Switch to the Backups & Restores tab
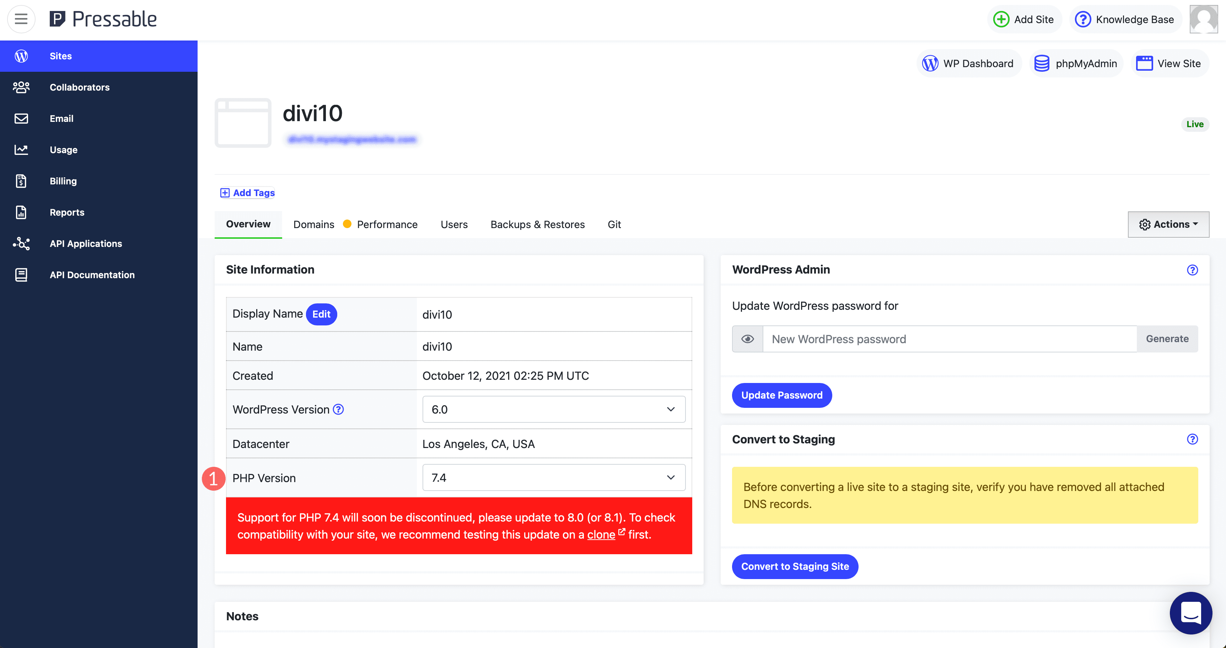Screen dimensions: 1226x648 pos(537,225)
